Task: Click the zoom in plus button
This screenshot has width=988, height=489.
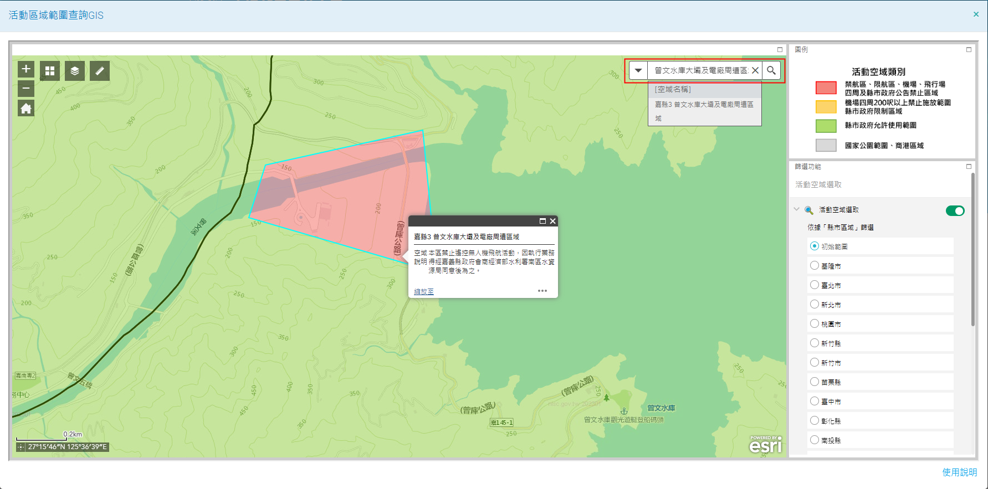Action: 26,69
